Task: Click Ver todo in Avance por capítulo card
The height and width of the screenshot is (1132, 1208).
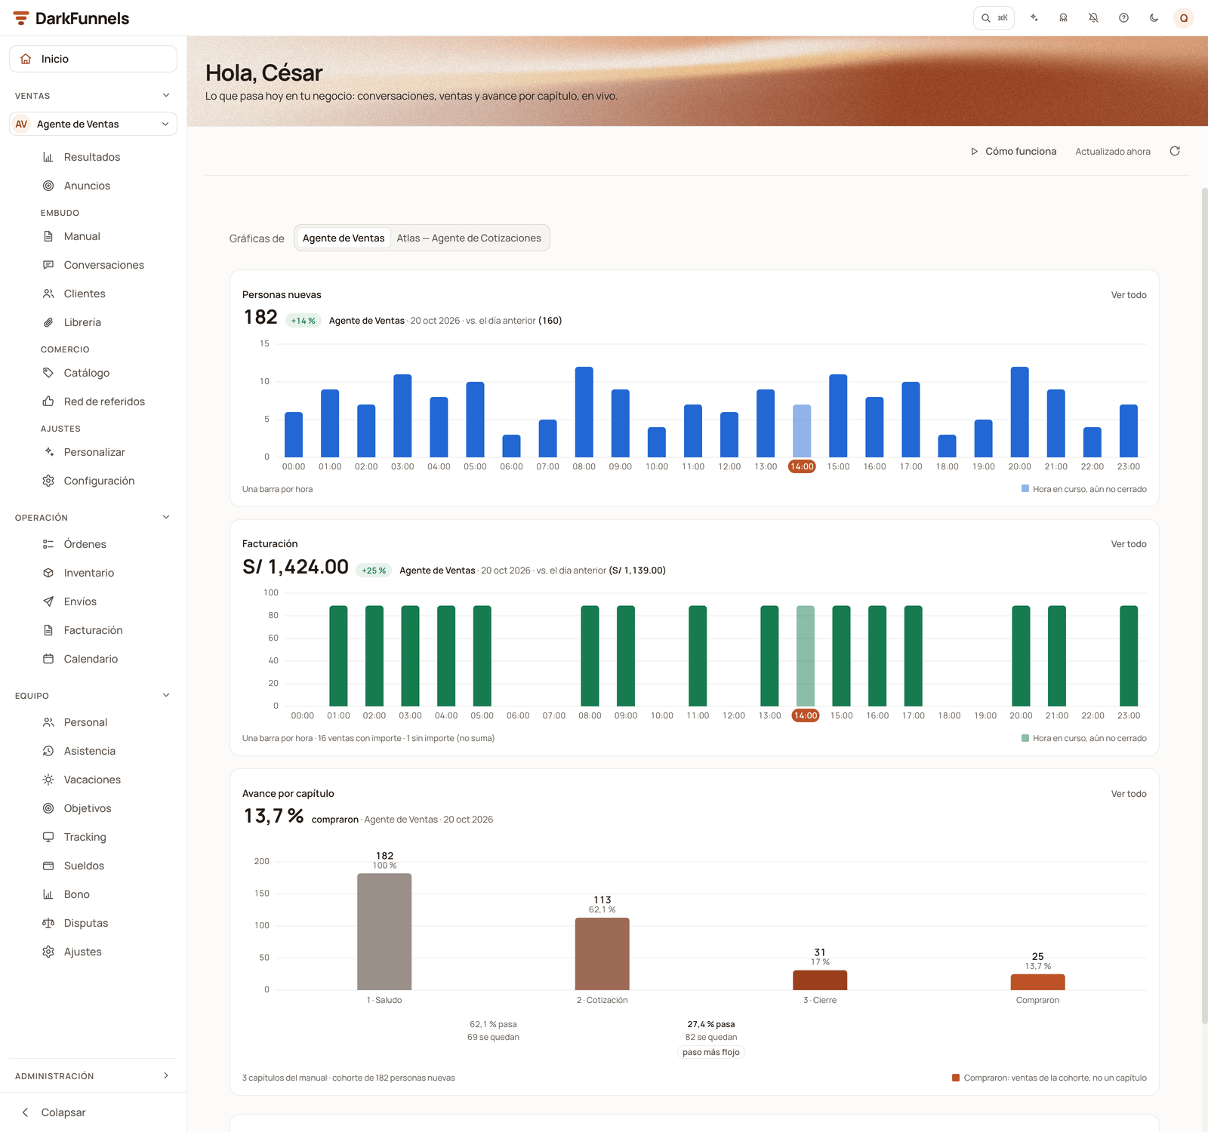Action: [x=1129, y=794]
